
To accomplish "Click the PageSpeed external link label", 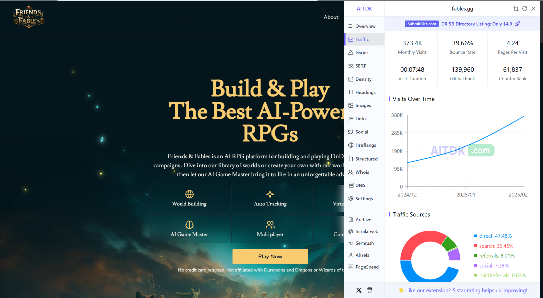I will (x=367, y=267).
